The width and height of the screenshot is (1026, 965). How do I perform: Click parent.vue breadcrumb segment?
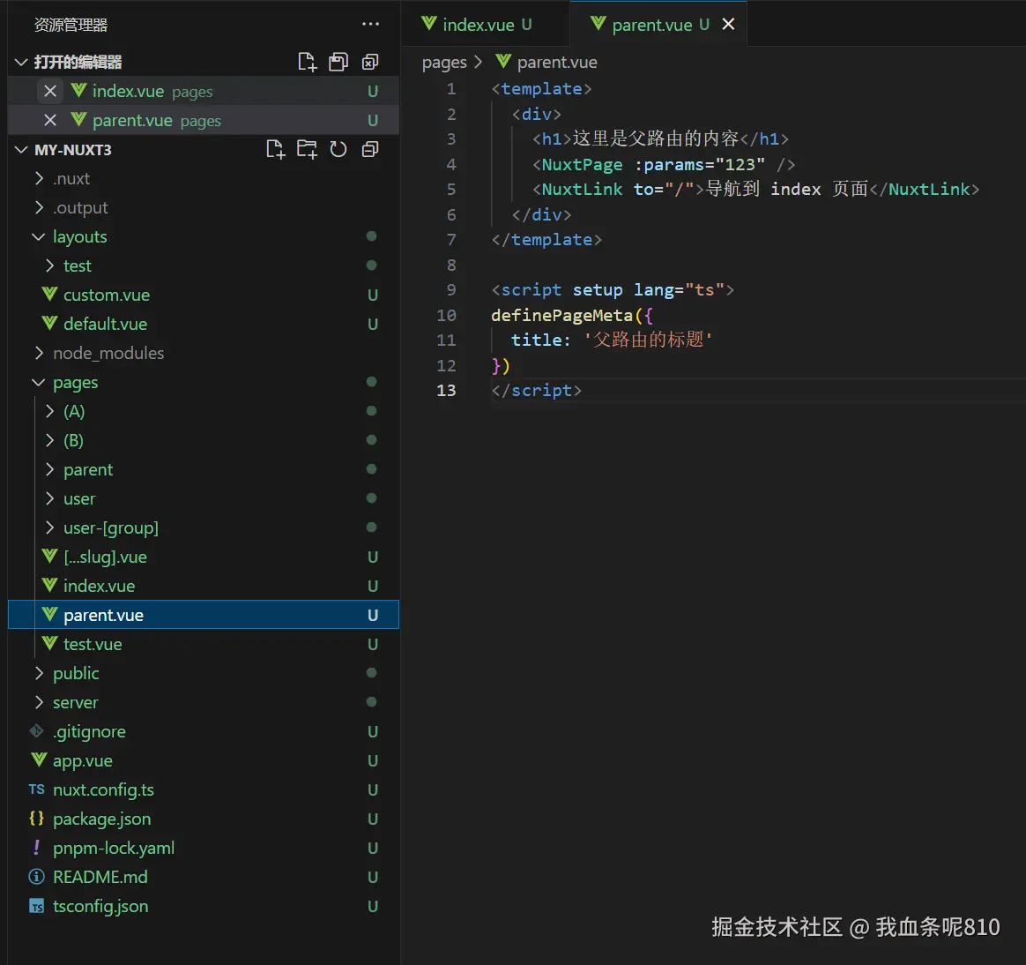(x=557, y=63)
